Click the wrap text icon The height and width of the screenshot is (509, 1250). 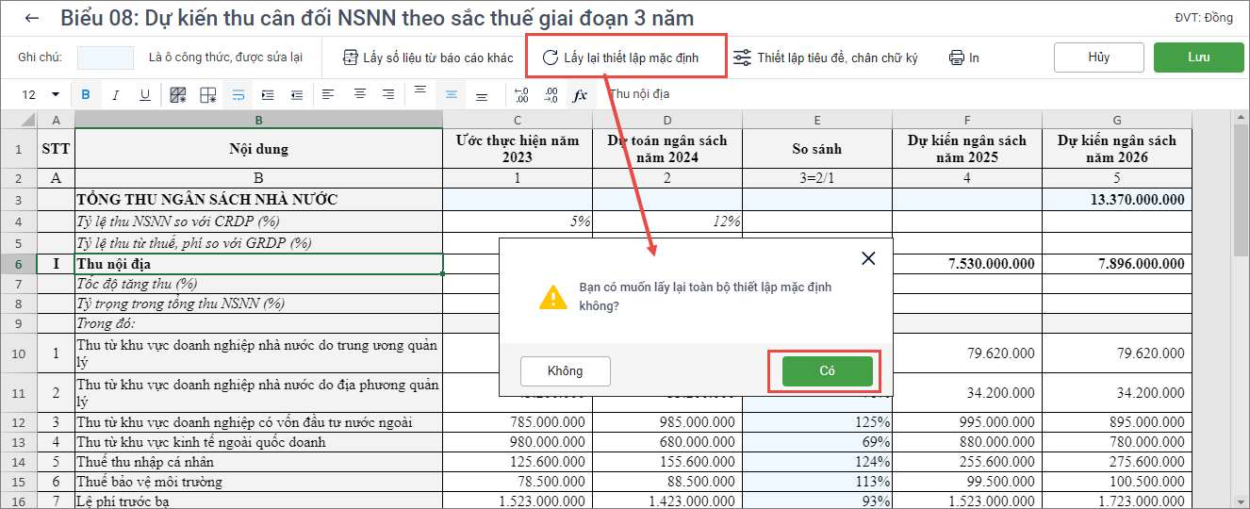238,94
